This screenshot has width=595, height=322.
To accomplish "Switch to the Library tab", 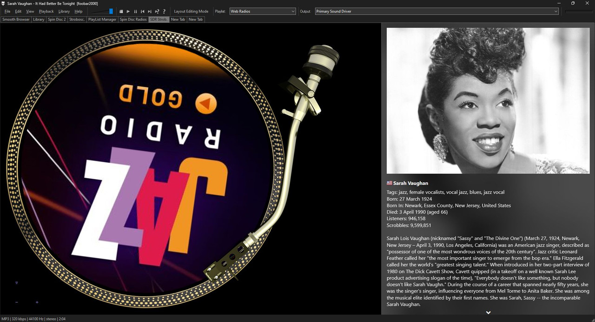I will point(39,20).
